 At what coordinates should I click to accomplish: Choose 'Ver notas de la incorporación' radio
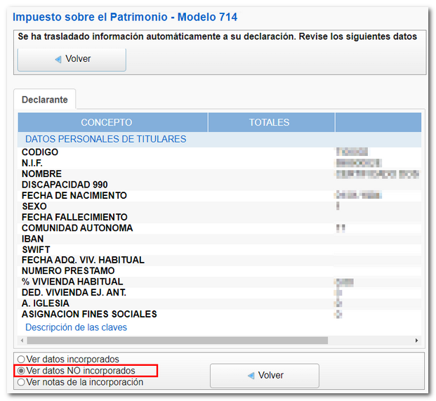click(x=21, y=382)
